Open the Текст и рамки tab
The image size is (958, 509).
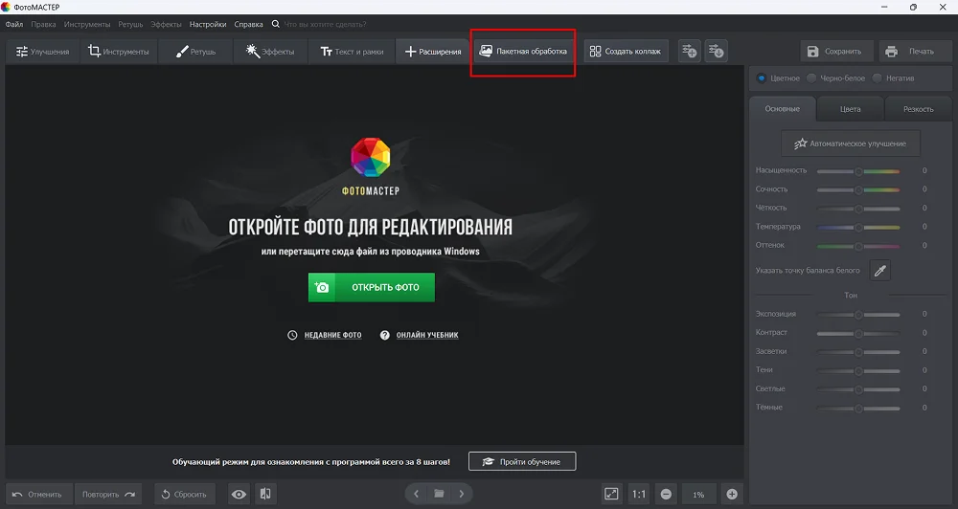(x=352, y=52)
